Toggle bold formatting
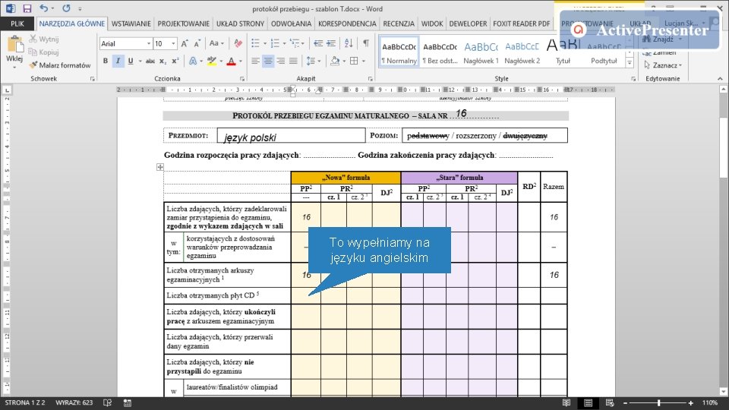Screen dimensions: 729x410 [x=106, y=61]
